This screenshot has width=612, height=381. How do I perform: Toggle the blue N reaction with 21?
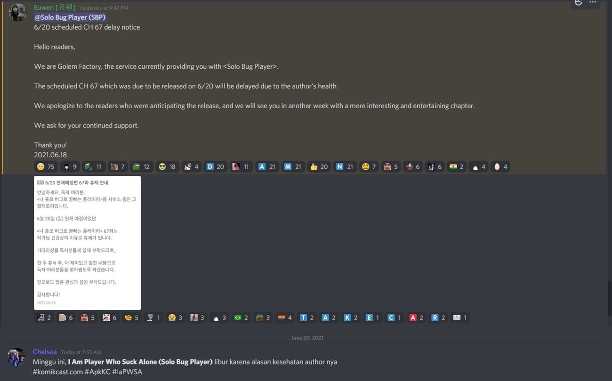(345, 167)
